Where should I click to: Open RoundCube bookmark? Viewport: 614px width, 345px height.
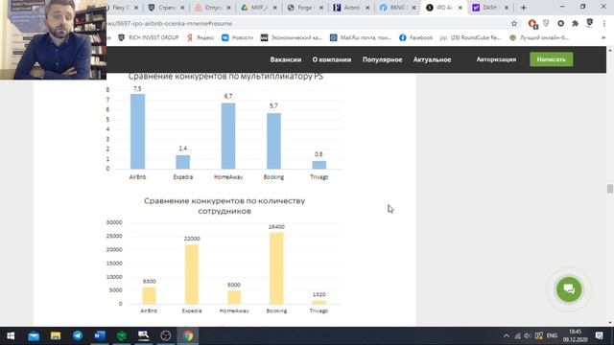pyautogui.click(x=470, y=37)
